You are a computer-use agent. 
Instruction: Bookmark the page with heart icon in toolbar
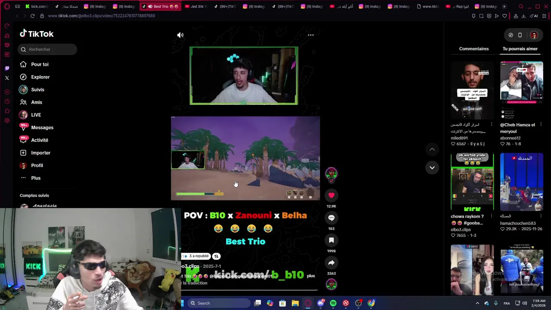click(505, 16)
